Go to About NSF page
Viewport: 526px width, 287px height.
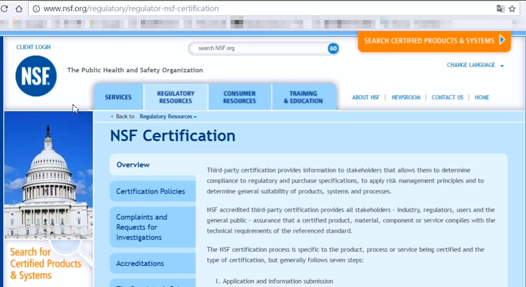(x=366, y=98)
